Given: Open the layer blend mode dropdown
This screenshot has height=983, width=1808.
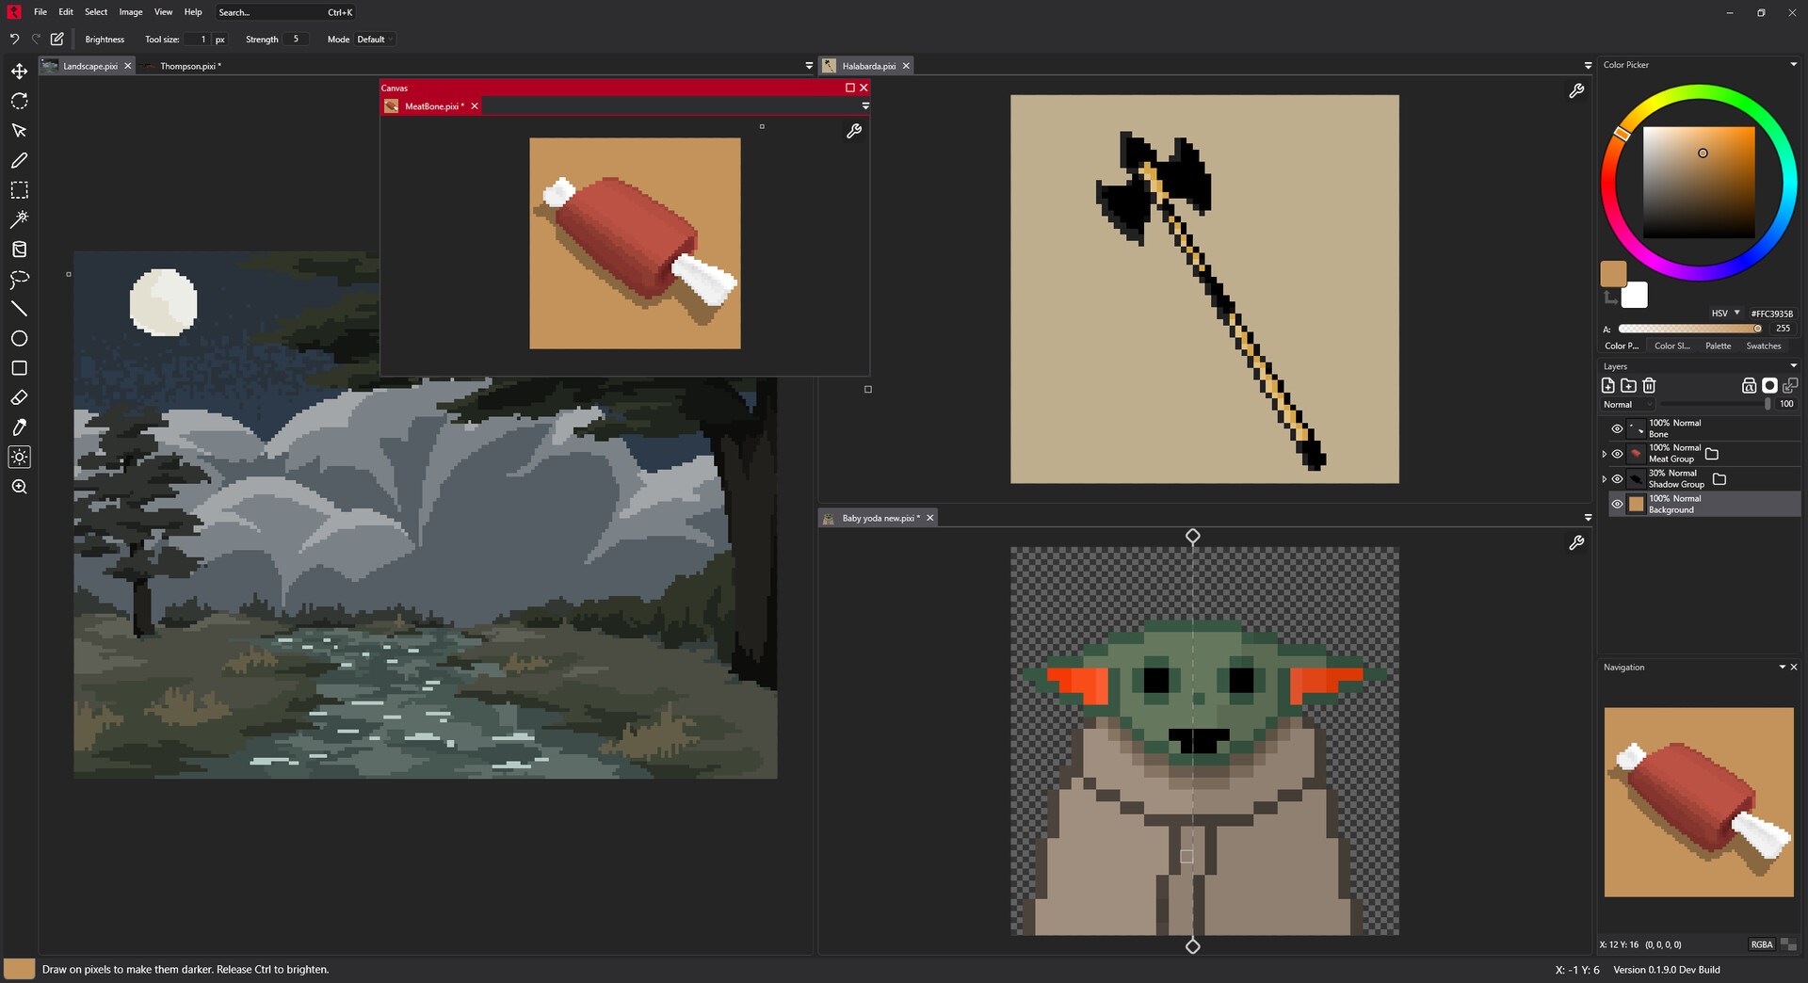Looking at the screenshot, I should coord(1625,404).
